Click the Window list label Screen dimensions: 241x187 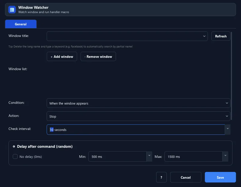[18, 69]
